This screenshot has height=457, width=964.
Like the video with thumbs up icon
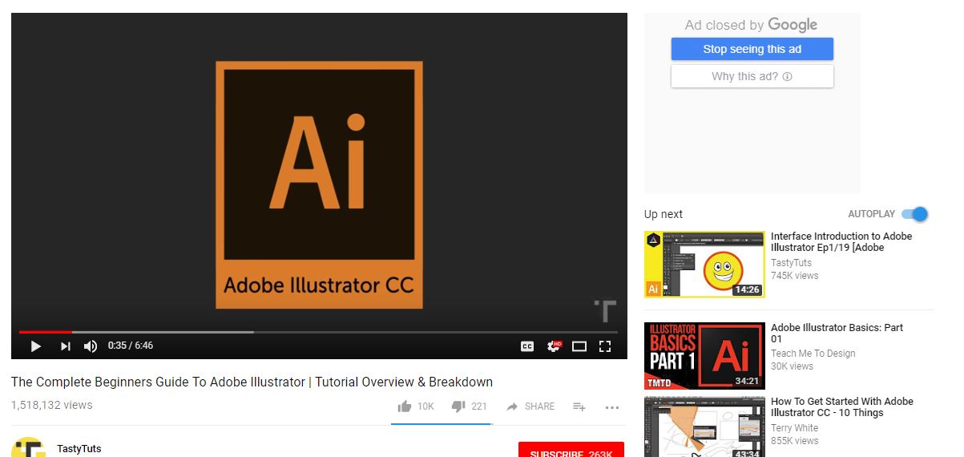pyautogui.click(x=405, y=406)
